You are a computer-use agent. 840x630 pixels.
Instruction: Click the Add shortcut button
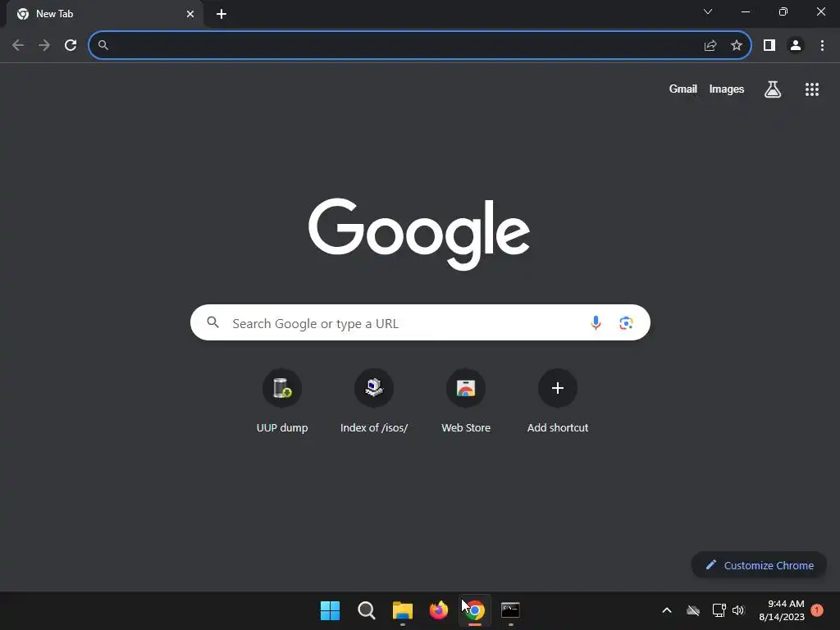tap(558, 400)
